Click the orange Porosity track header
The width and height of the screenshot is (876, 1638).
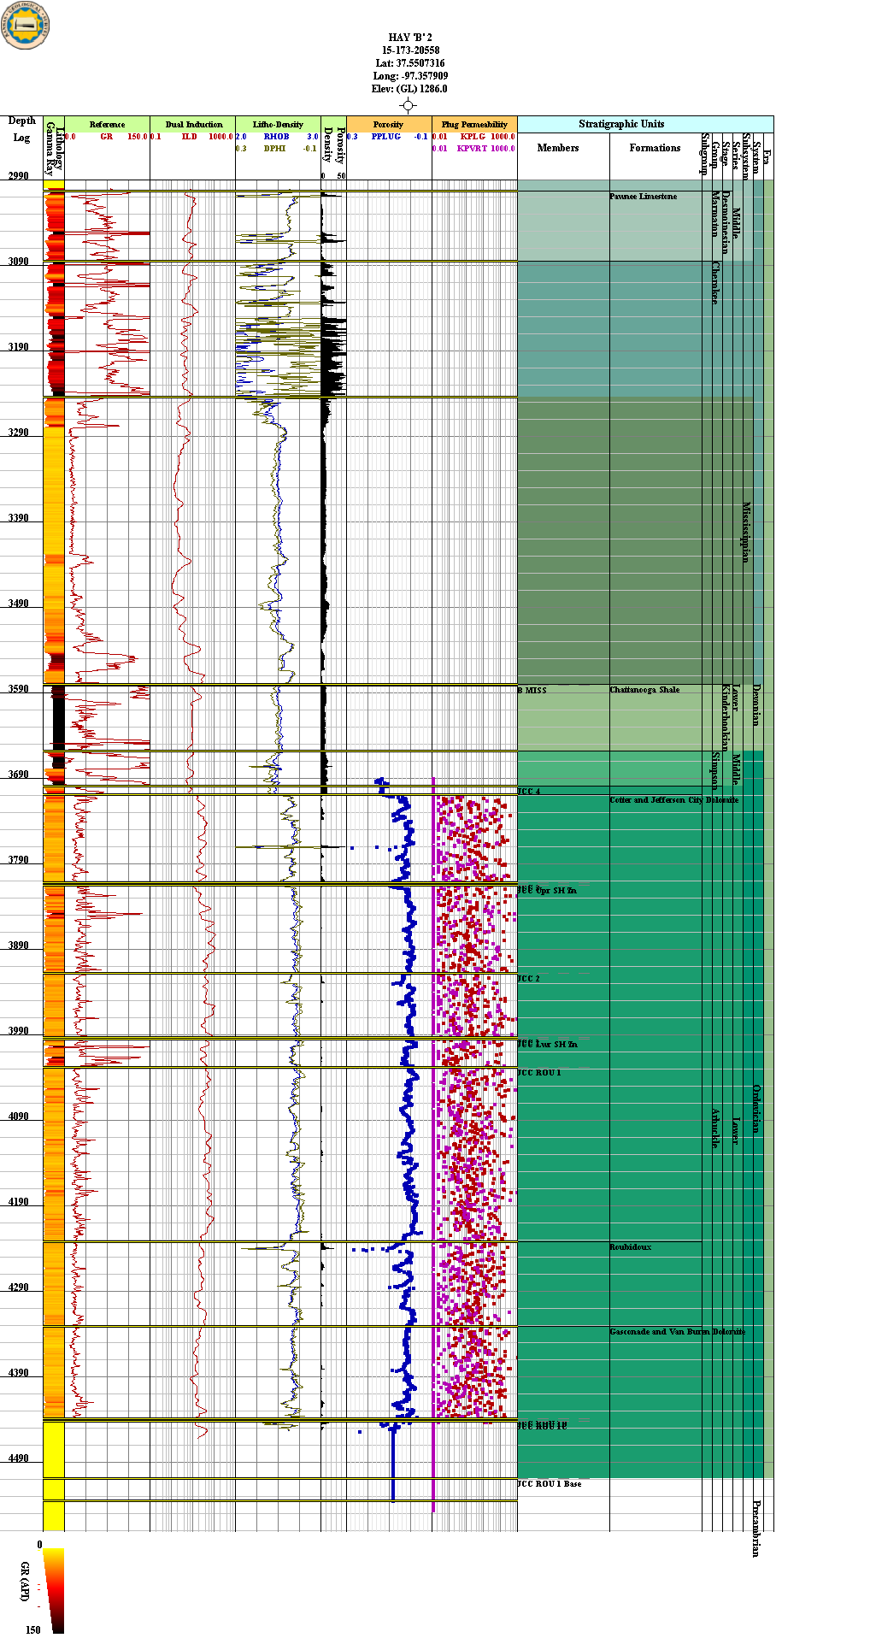389,124
